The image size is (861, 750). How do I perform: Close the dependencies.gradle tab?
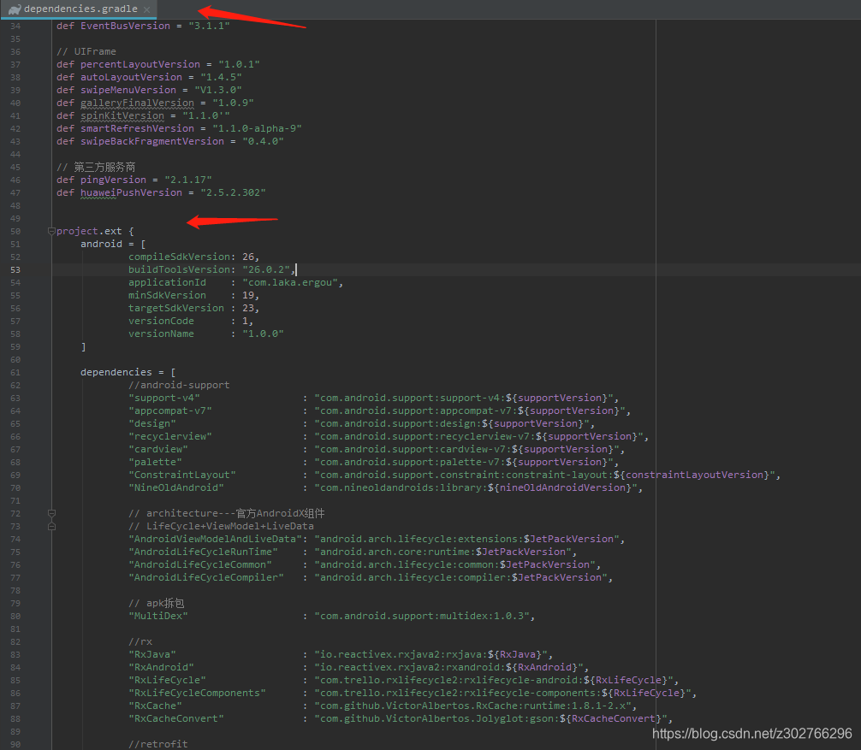click(146, 9)
